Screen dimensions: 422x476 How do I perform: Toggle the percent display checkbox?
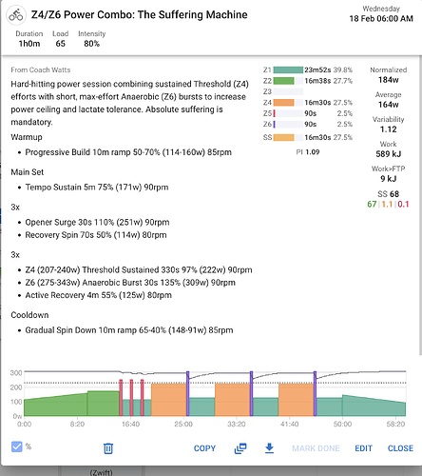(x=17, y=446)
